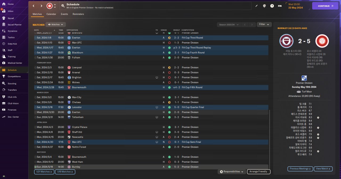Click the search magnifier icon
341x179 pixels.
point(63,6)
